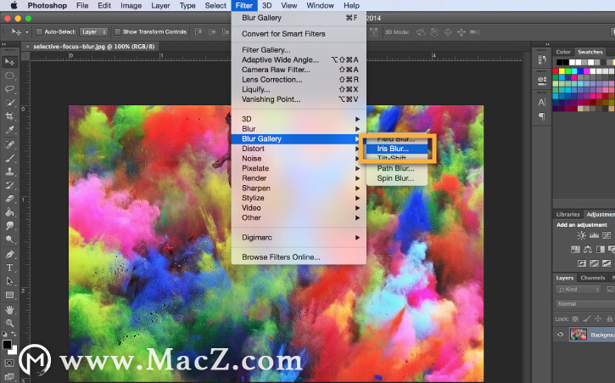
Task: Select the Eyedropper tool
Action: (x=9, y=130)
